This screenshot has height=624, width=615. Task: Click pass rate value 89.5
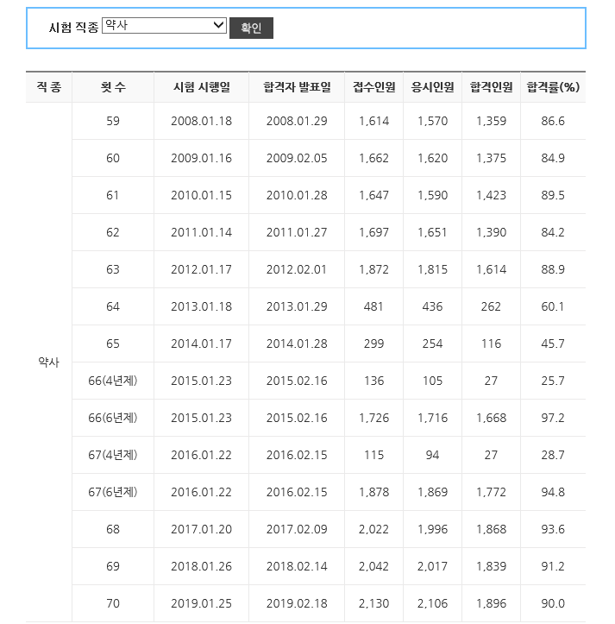tap(553, 195)
